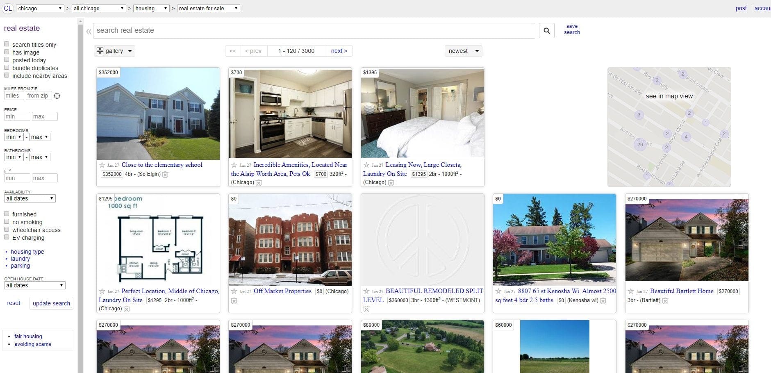The width and height of the screenshot is (771, 373).
Task: Check the 'posted today' filter
Action: (7, 59)
